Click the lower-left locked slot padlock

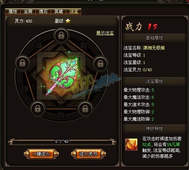click(38, 109)
